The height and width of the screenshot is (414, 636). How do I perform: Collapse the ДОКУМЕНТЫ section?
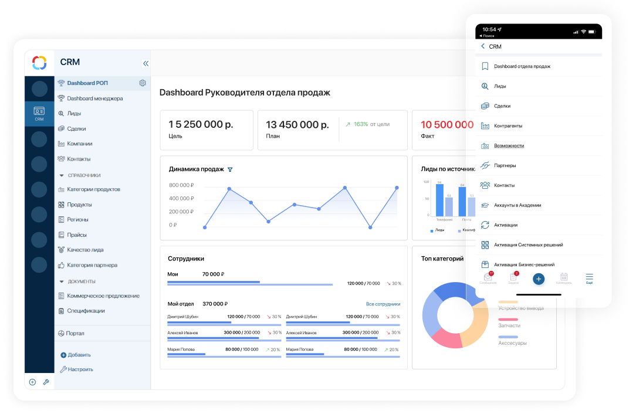coord(62,281)
